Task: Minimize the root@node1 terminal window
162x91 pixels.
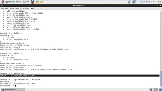Action: click(x=155, y=6)
